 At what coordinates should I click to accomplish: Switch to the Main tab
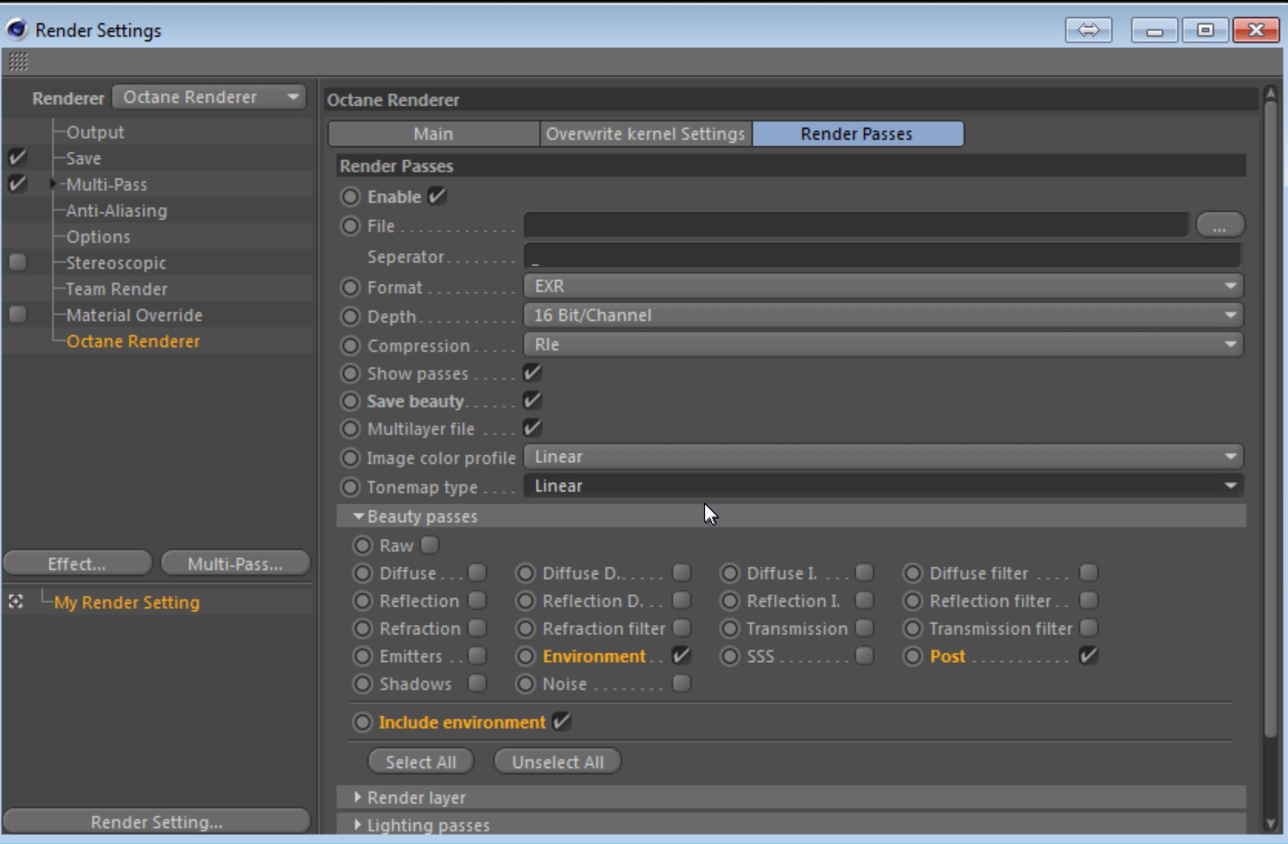[x=434, y=134]
